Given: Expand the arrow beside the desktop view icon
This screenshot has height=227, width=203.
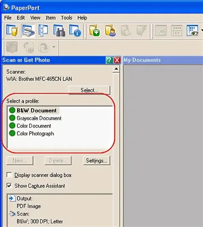Looking at the screenshot, I should pos(202,30).
